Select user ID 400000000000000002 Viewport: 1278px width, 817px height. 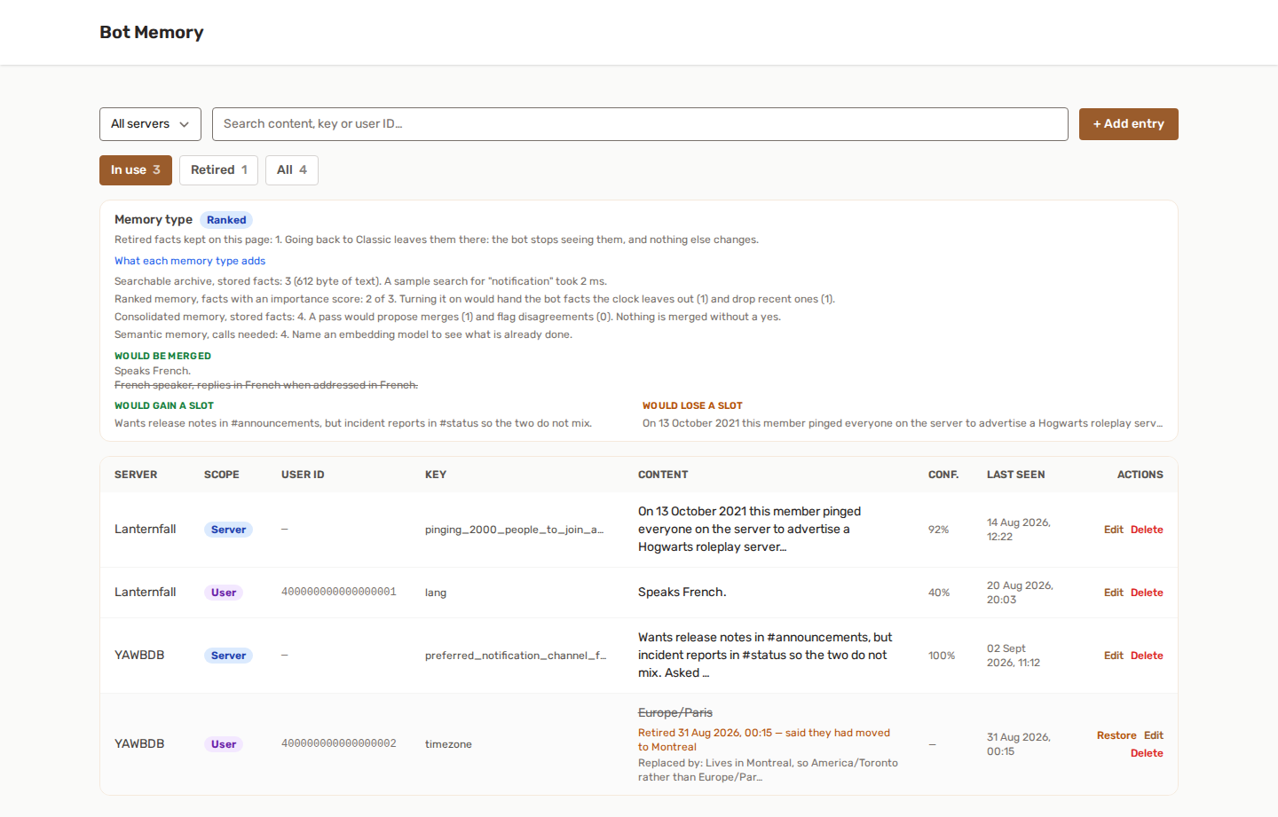point(339,744)
